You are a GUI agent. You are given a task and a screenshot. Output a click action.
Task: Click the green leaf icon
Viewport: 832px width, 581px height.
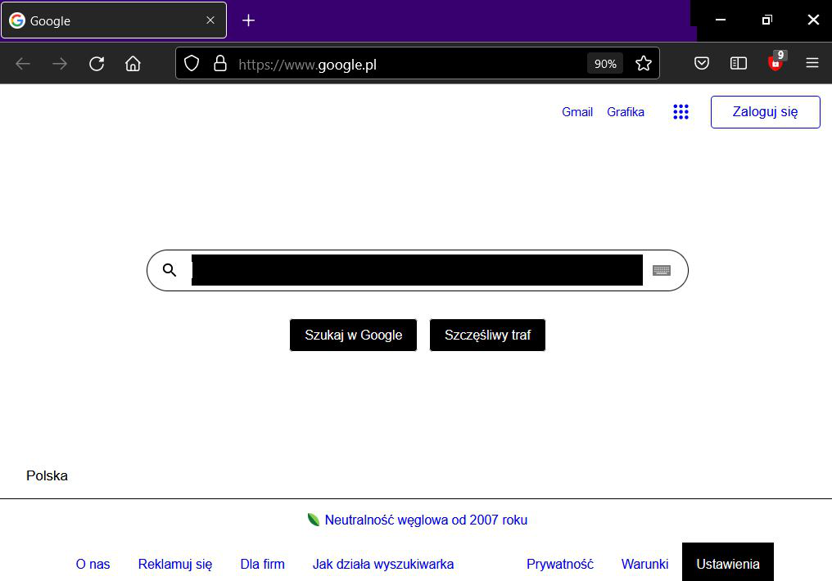(313, 520)
